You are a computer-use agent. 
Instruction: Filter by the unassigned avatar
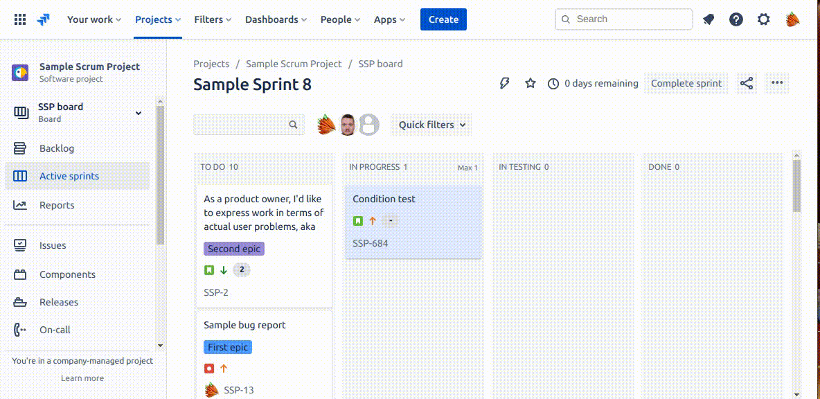pos(369,125)
